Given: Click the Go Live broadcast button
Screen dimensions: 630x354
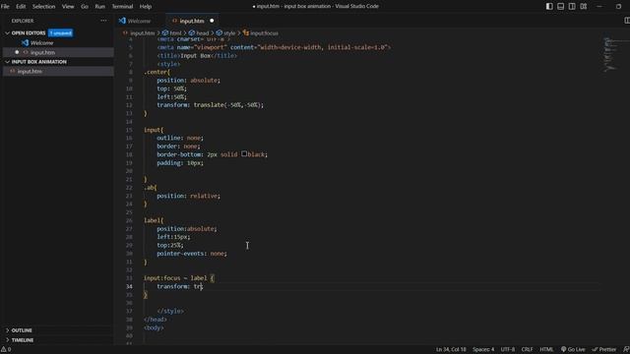Looking at the screenshot, I should (573, 349).
